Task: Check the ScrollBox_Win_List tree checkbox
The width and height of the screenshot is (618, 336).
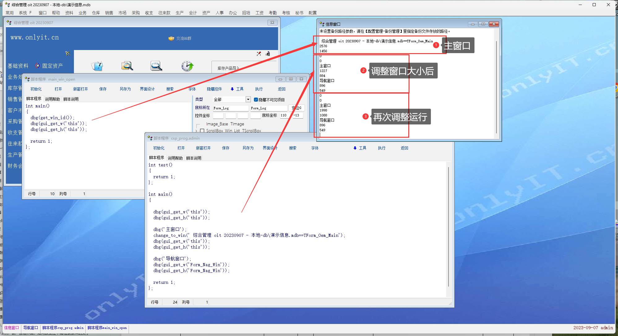Action: (202, 131)
